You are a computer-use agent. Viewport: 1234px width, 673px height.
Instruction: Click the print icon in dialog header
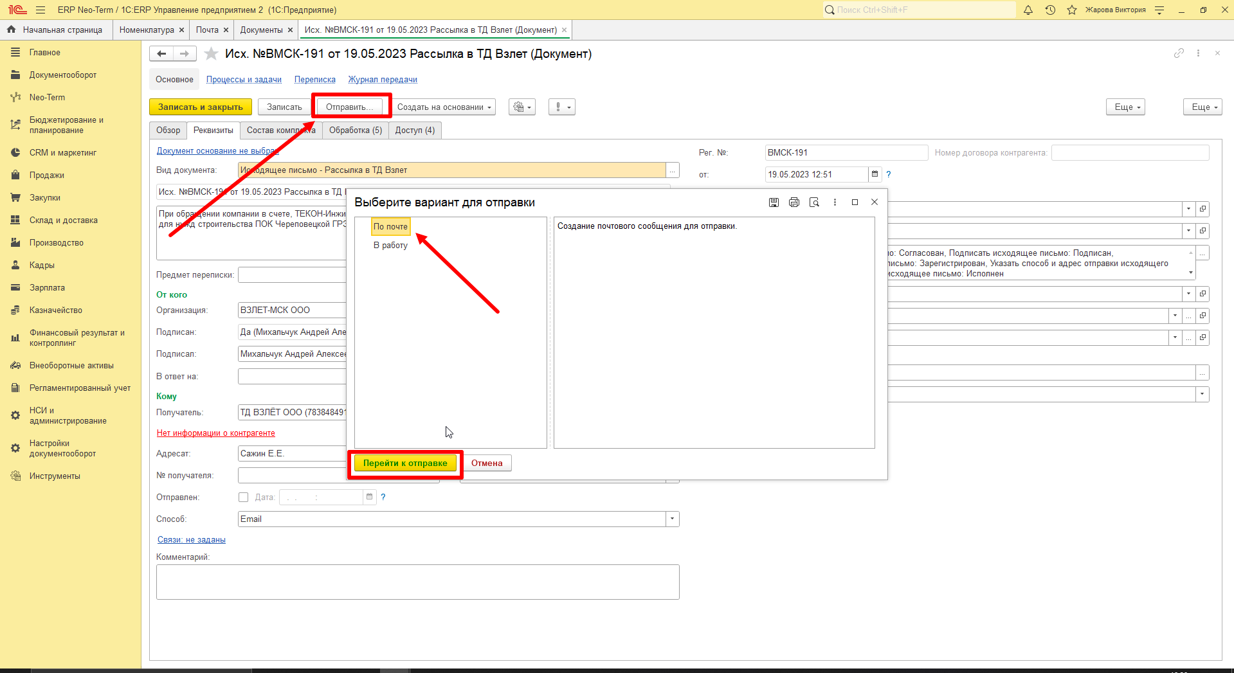point(794,202)
